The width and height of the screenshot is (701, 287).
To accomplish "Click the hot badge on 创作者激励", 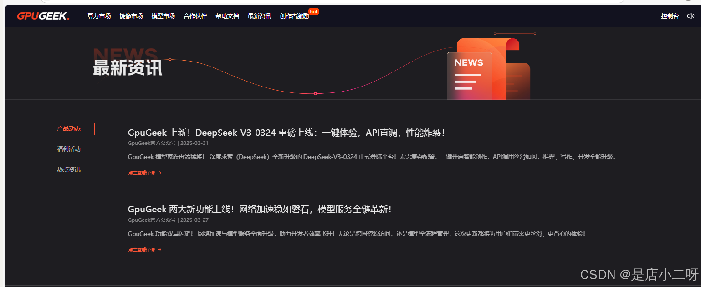I will coord(314,11).
